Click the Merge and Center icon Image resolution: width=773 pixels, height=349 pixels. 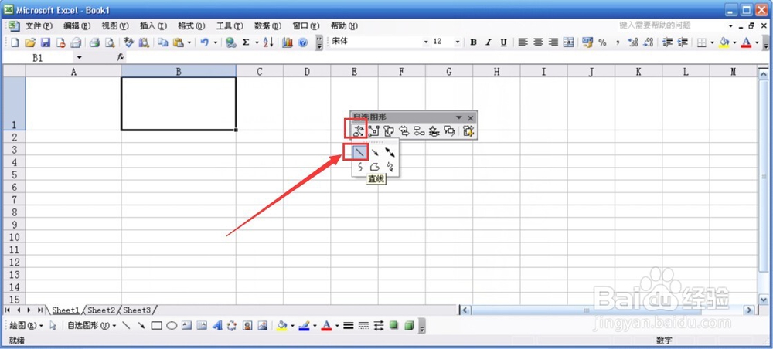tap(569, 42)
